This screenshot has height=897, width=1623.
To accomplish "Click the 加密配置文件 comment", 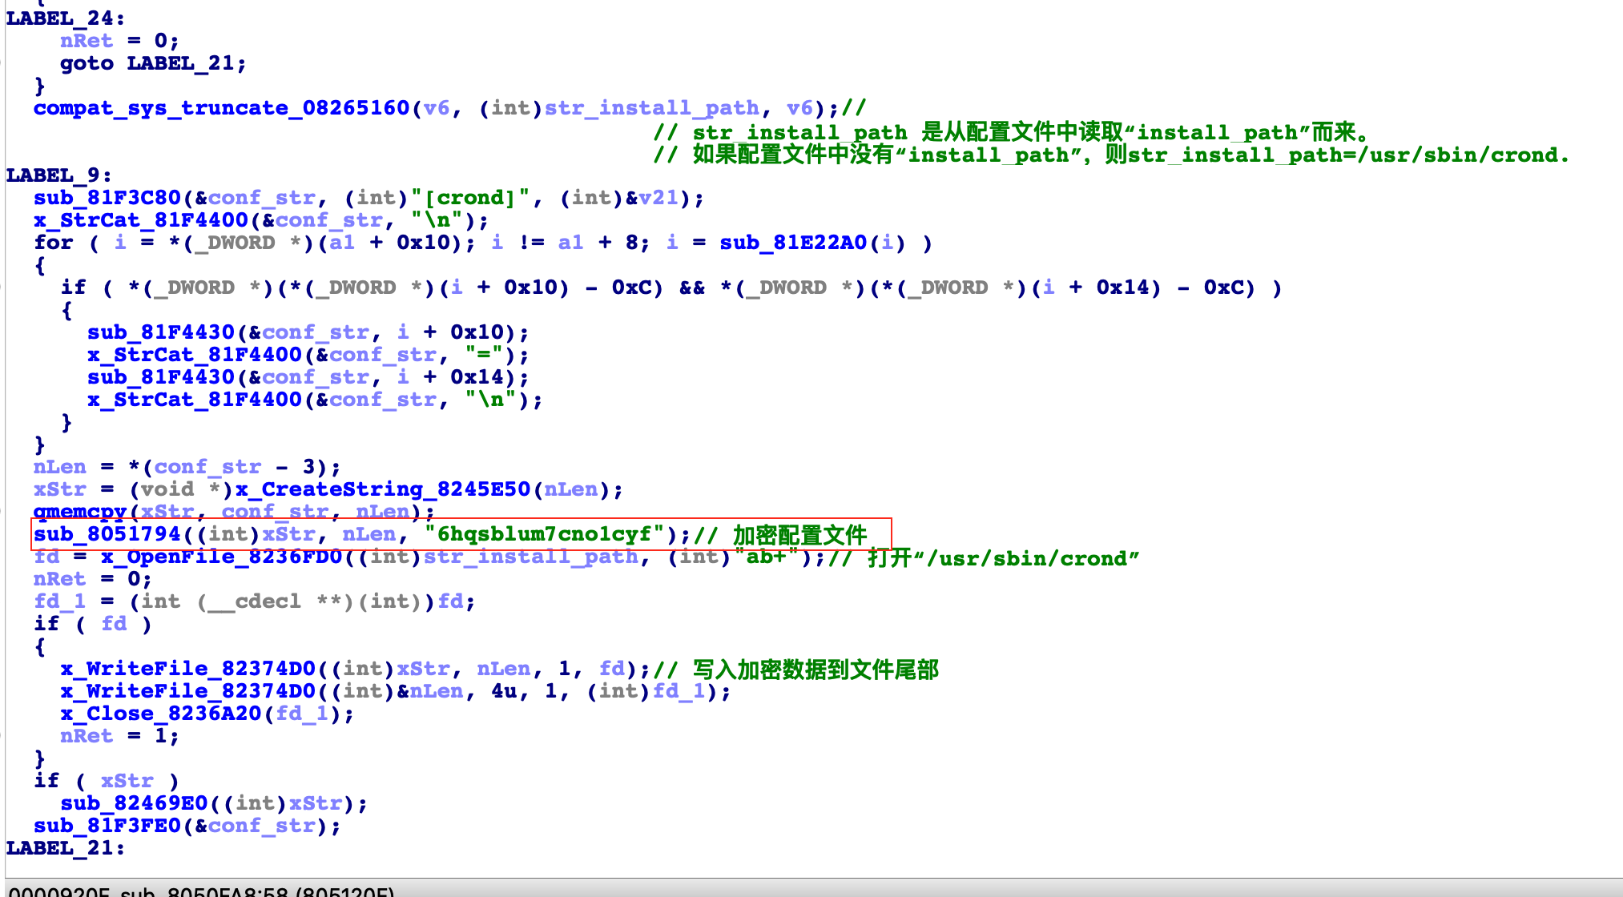I will click(x=799, y=534).
